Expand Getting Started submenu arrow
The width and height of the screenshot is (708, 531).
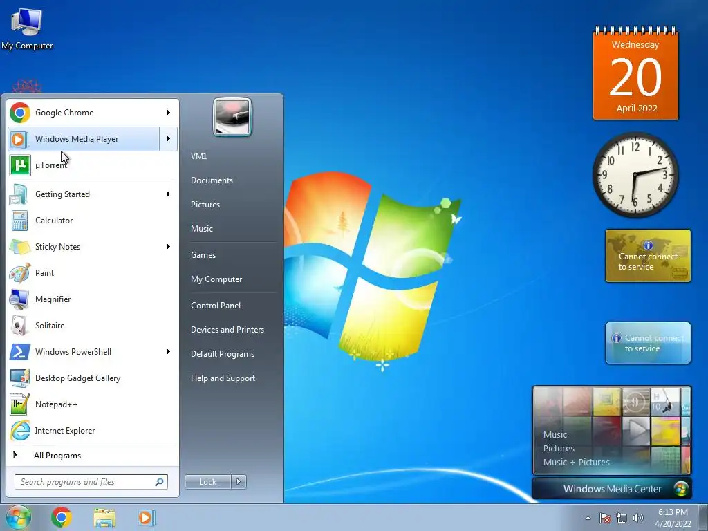tap(169, 194)
